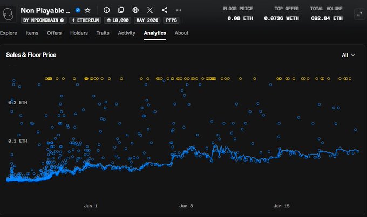Click the FLOOR PRICE label
Viewport: 367px width, 217px height.
[x=238, y=9]
